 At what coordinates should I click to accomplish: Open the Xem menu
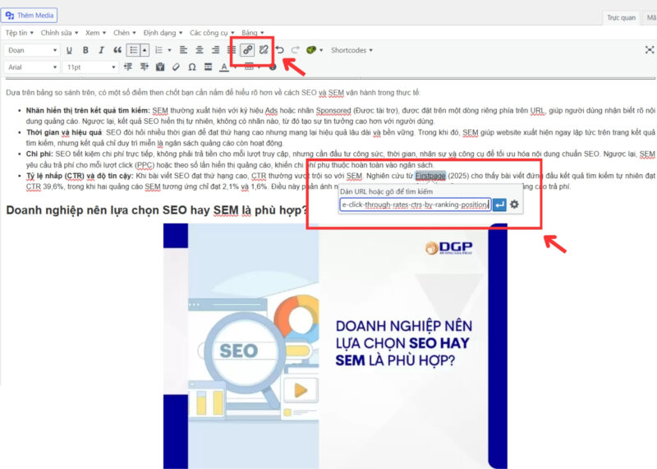point(95,33)
